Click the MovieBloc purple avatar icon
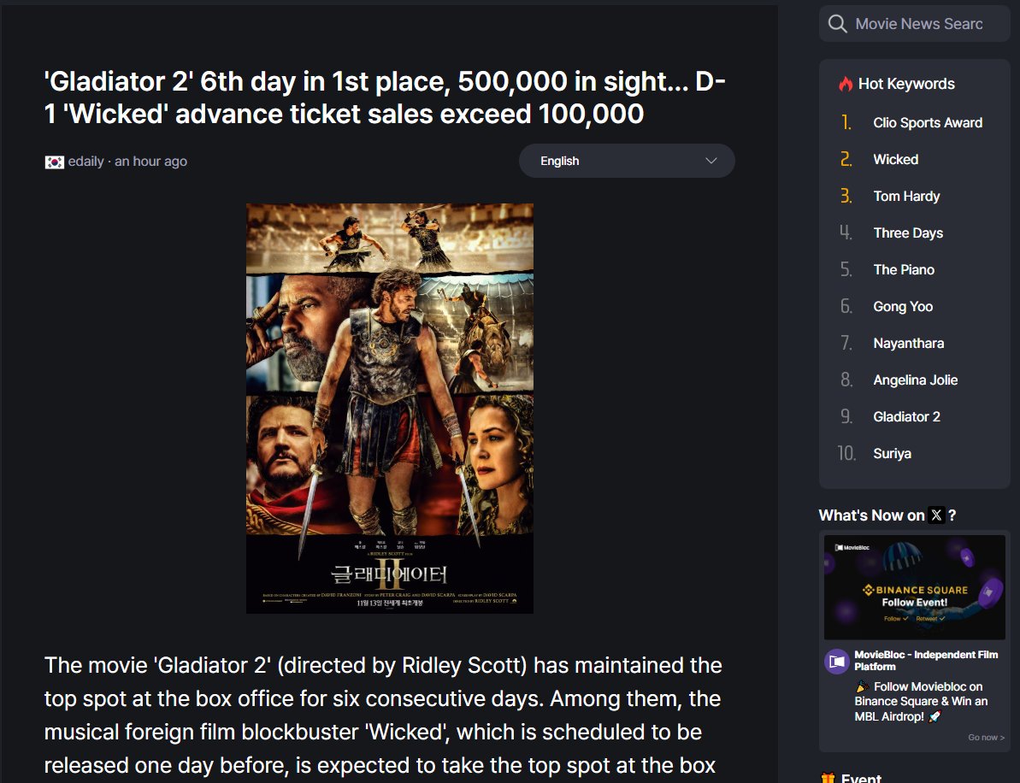Image resolution: width=1020 pixels, height=783 pixels. [x=836, y=662]
